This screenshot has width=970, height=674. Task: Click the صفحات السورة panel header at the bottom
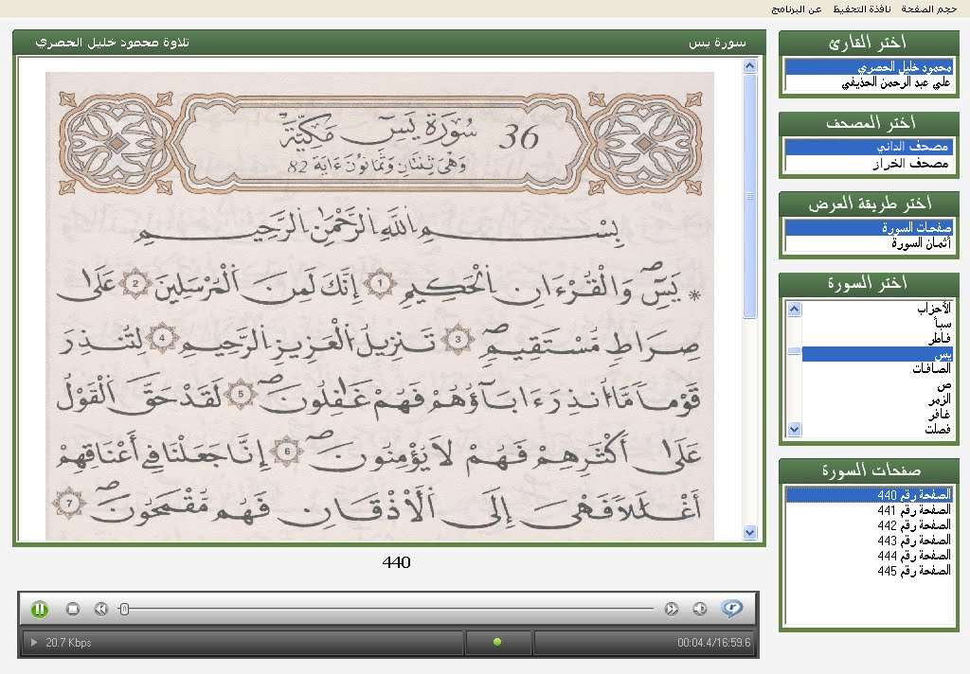point(869,470)
